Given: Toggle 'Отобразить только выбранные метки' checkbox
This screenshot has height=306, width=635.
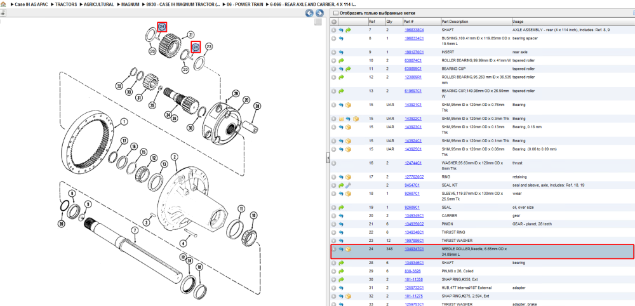Looking at the screenshot, I should coord(335,13).
